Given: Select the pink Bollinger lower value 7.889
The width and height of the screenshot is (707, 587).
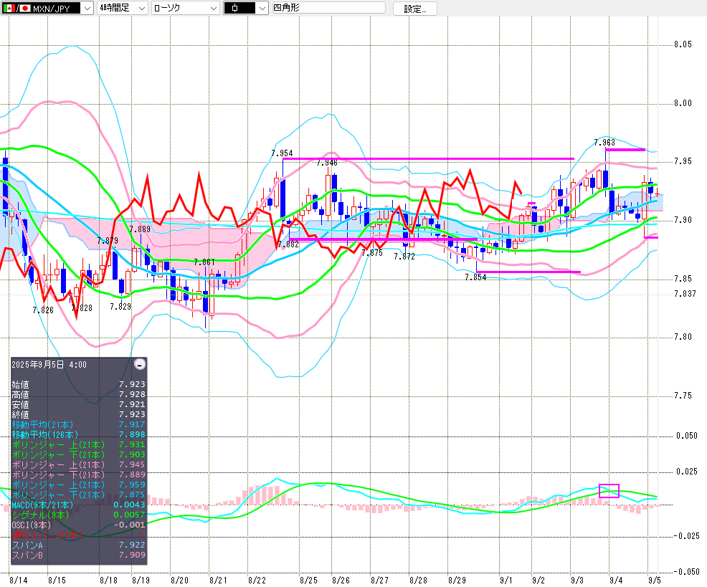Looking at the screenshot, I should tap(132, 474).
